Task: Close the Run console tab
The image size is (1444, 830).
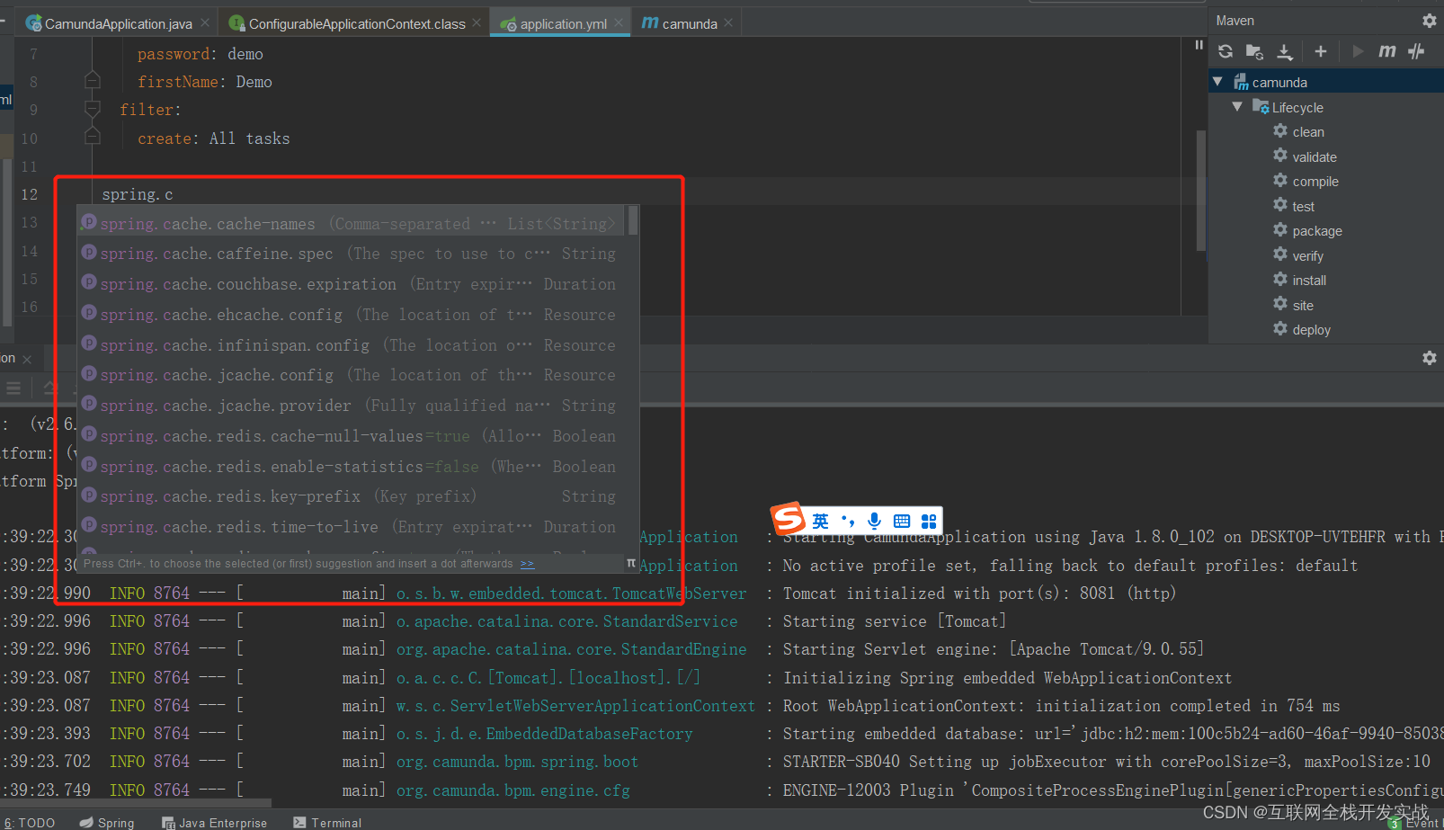Action: click(x=27, y=359)
